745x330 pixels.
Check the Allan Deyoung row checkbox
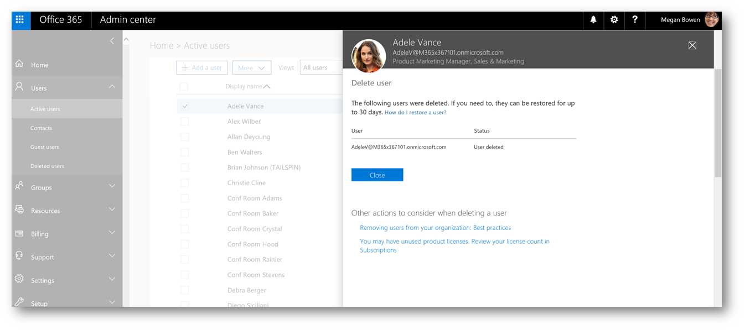point(185,137)
